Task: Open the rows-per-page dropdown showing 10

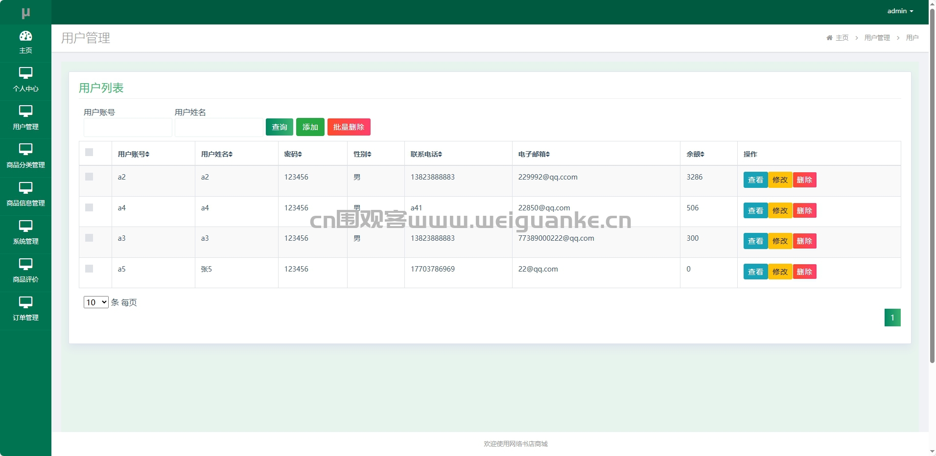Action: tap(96, 302)
